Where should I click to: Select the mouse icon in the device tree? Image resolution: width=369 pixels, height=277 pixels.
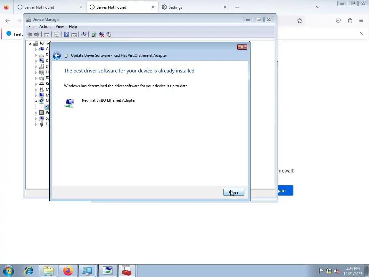[x=41, y=89]
